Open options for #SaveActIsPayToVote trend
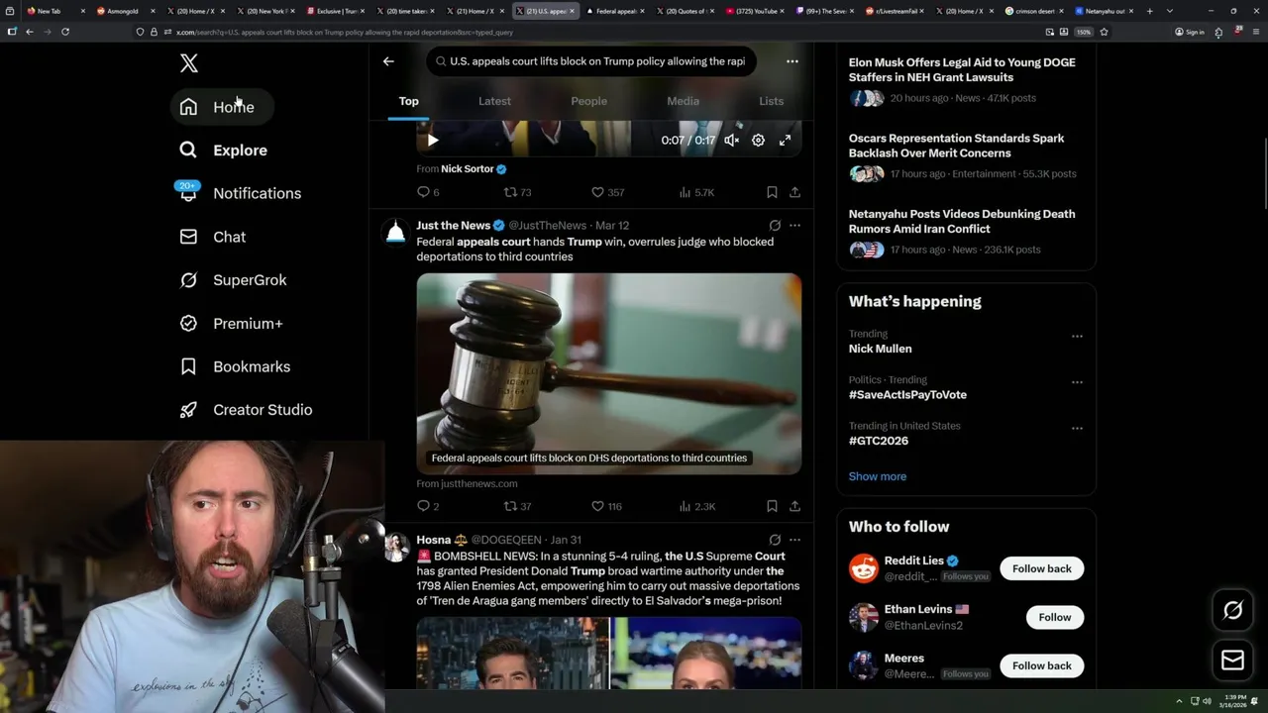 (x=1077, y=382)
